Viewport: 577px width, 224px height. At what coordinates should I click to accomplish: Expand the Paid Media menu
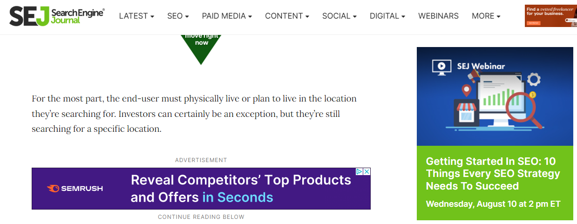(227, 16)
